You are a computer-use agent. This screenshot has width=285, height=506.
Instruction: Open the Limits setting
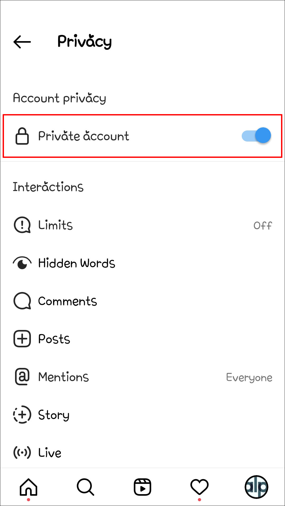[x=56, y=225]
